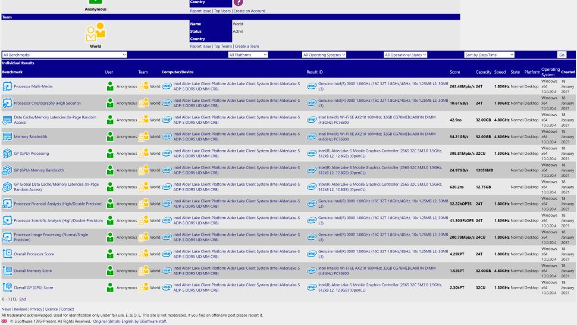The image size is (577, 325).
Task: Click the Overall Processor Score icon
Action: [7, 254]
